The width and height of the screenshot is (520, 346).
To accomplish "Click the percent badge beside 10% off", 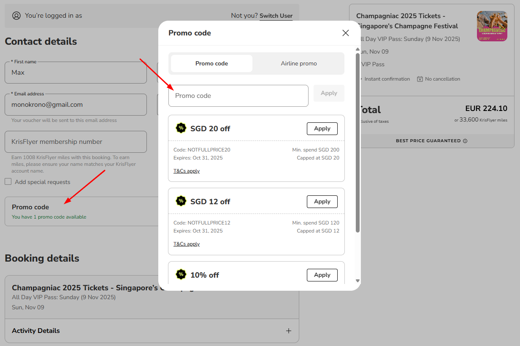I will [181, 274].
